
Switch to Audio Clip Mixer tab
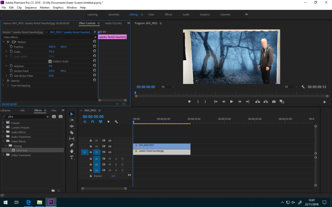[113, 23]
